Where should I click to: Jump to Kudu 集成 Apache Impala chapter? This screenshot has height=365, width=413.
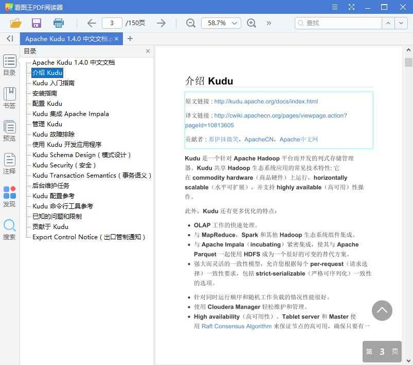[x=70, y=114]
